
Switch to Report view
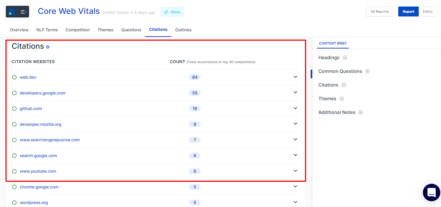coord(408,12)
